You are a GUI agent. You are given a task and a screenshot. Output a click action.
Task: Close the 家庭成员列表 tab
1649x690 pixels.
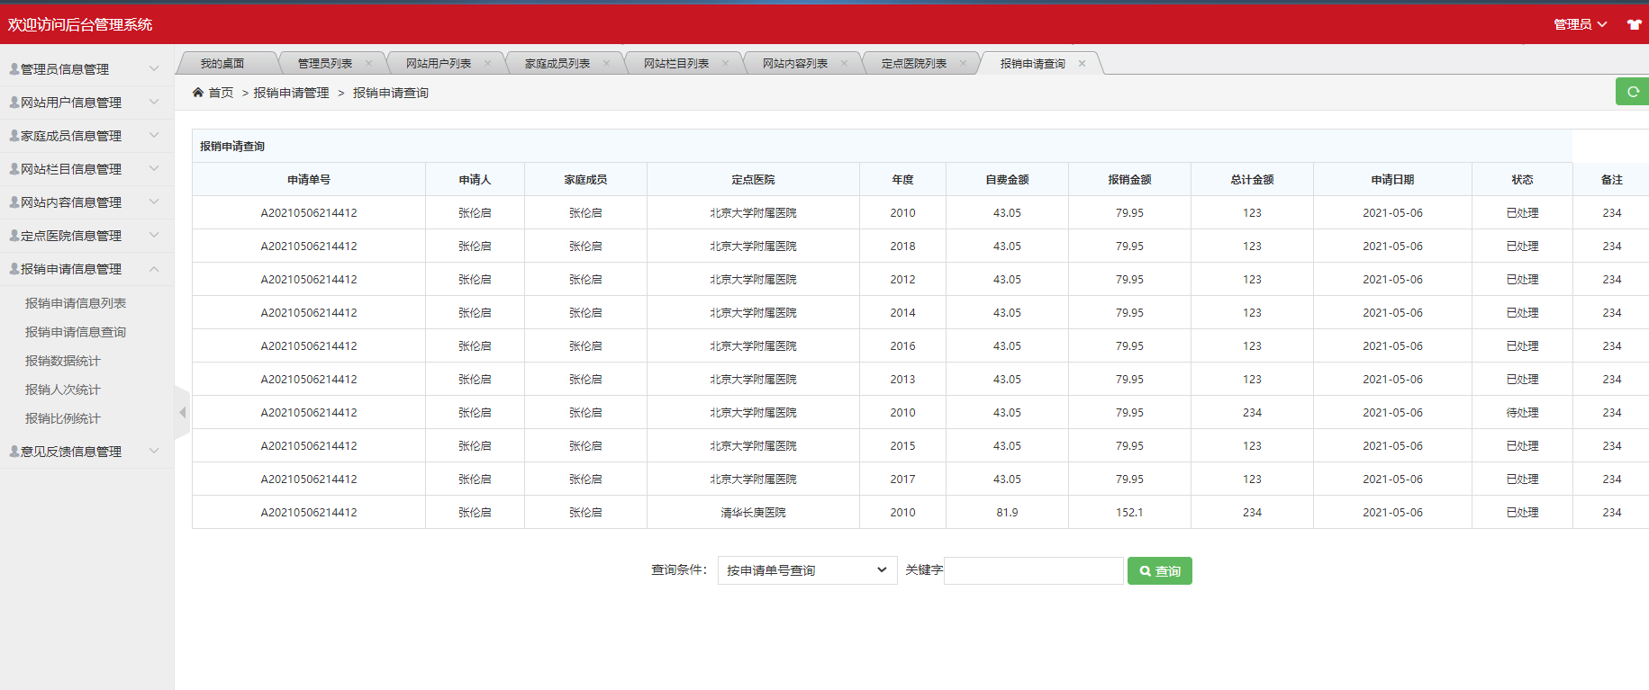coord(606,63)
